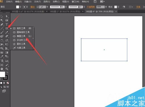Open the 等比 width profile dropdown
Image resolution: width=145 pixels, height=107 pixels.
[66, 7]
